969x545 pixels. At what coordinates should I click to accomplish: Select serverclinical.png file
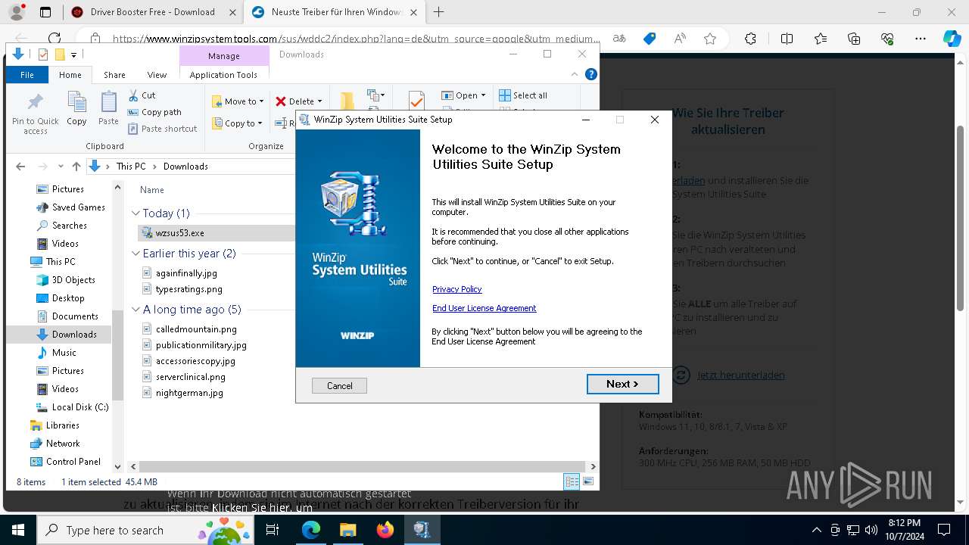click(190, 377)
